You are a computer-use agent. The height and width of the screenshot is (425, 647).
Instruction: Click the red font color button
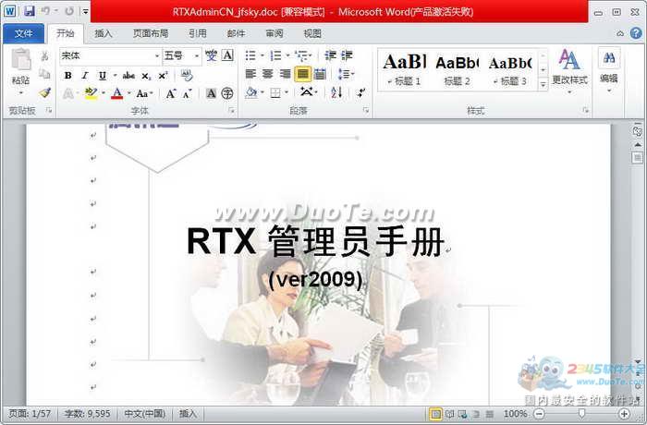point(117,93)
